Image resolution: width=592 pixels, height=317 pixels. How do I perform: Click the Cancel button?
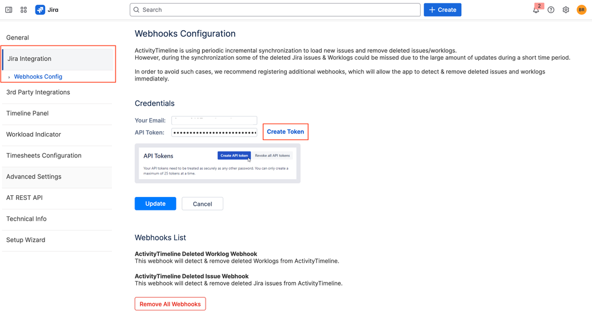click(x=202, y=204)
